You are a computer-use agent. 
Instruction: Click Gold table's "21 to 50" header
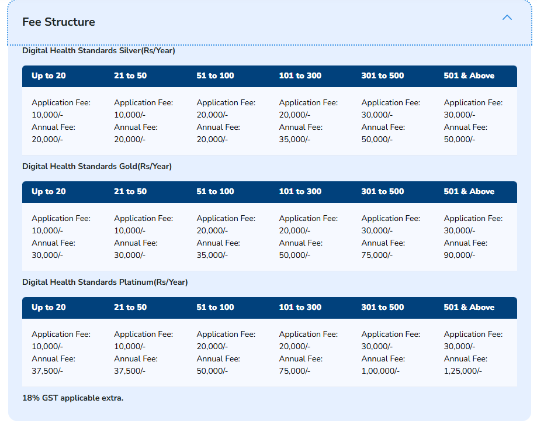click(x=130, y=192)
